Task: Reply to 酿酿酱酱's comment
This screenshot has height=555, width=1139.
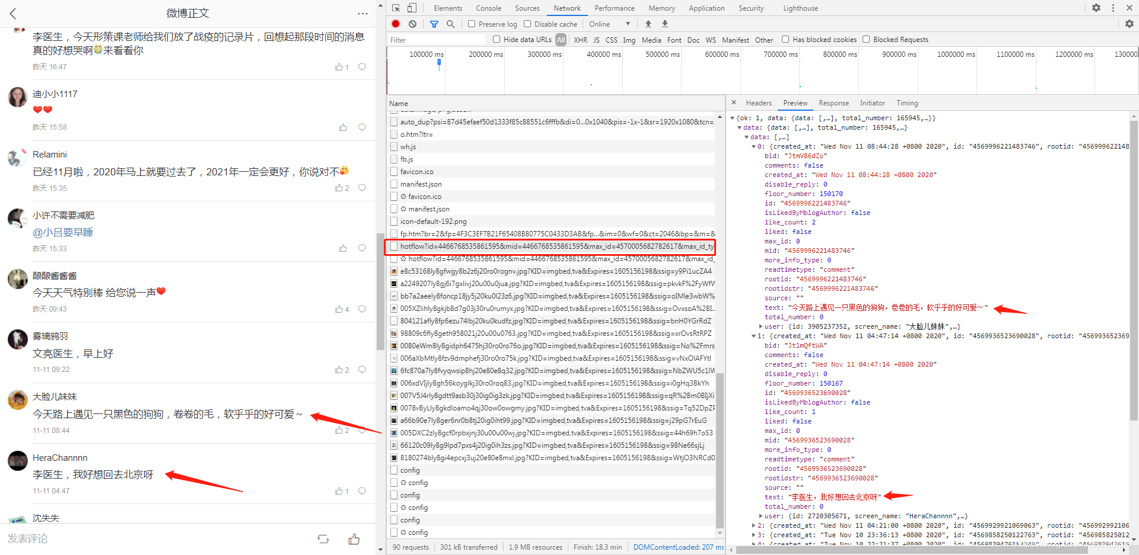Action: pos(362,309)
